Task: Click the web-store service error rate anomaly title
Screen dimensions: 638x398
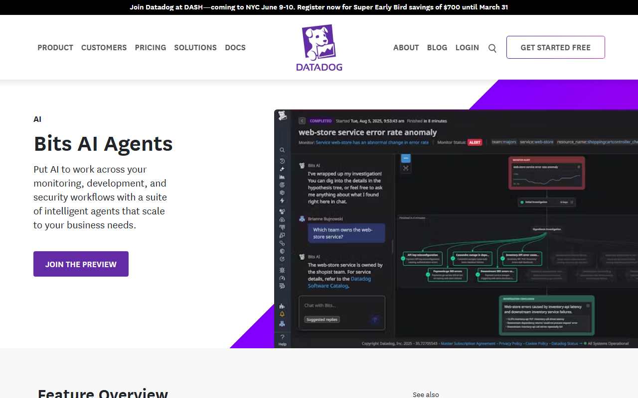Action: tap(367, 132)
